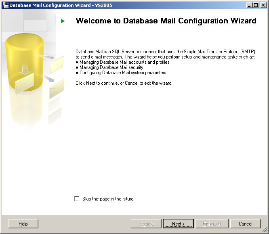This screenshot has width=269, height=234.
Task: Click the disabled Back button
Action: click(x=146, y=224)
